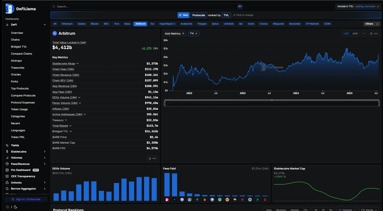Click the last protocol icon under Fees Paid
383x211 pixels.
click(265, 200)
